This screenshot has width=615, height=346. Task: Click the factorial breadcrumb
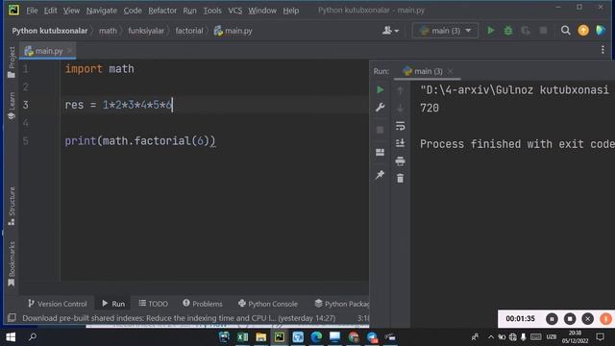tap(189, 31)
